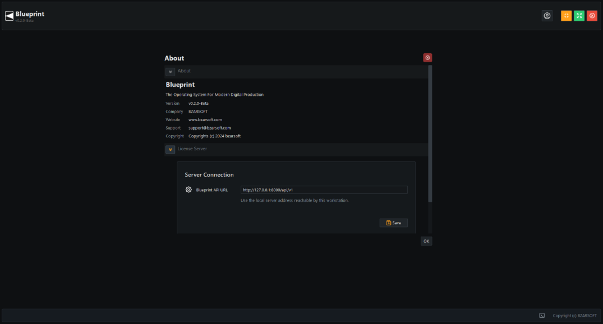Screen dimensions: 603x324
Task: Click the orange minimize window icon
Action: click(x=566, y=16)
